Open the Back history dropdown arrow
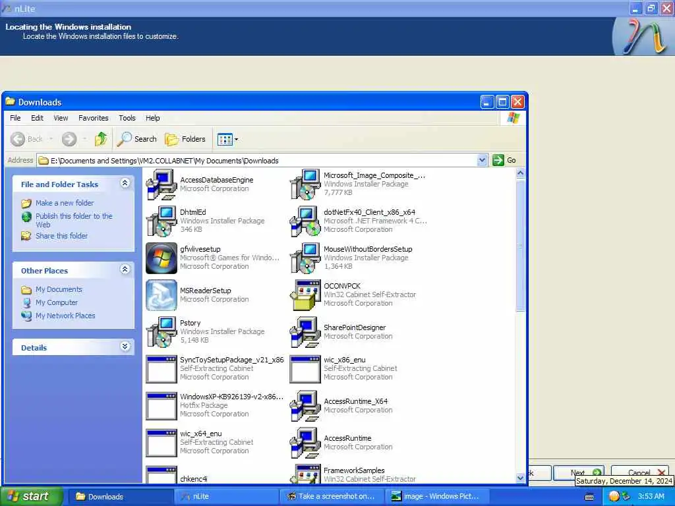Image resolution: width=675 pixels, height=506 pixels. click(51, 139)
